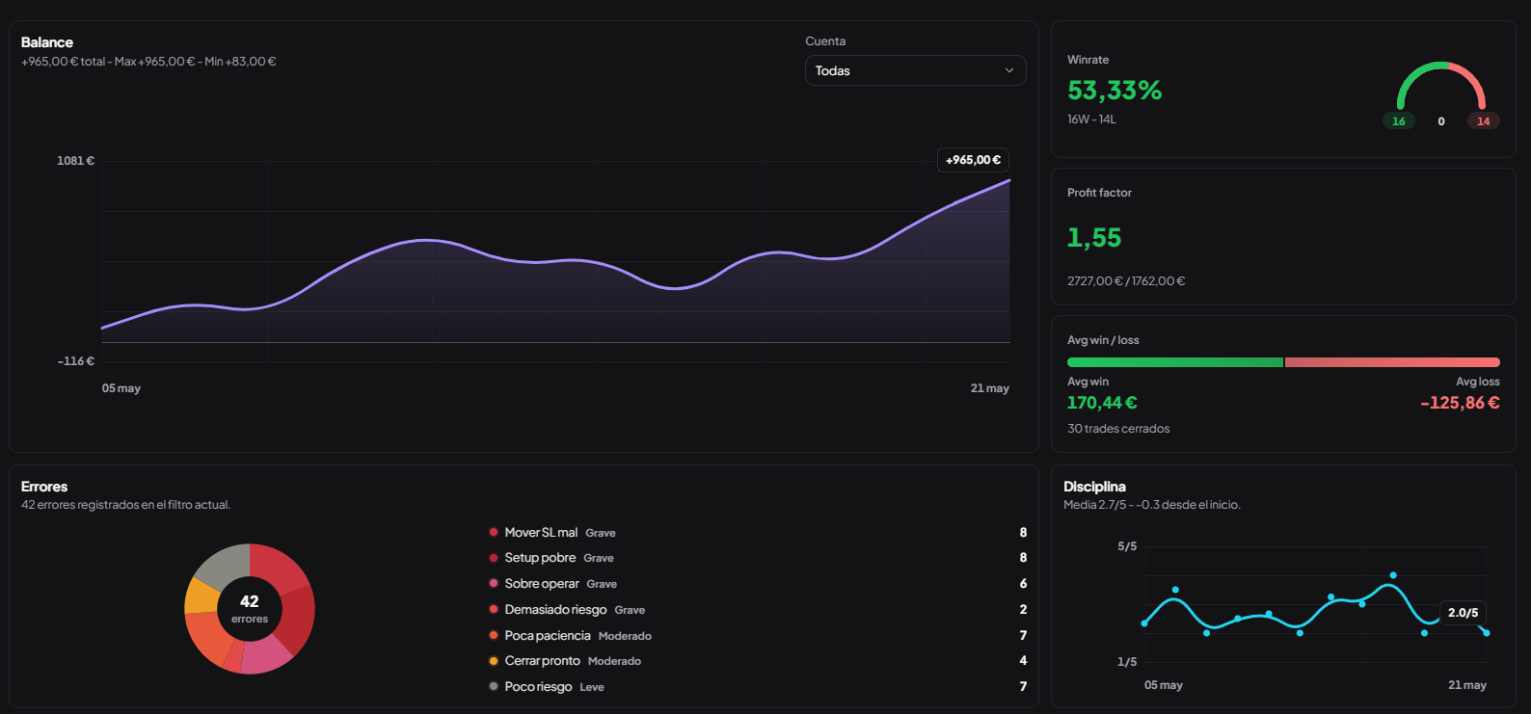Viewport: 1531px width, 714px height.
Task: Click the +965,00 € balance tooltip label
Action: pos(973,160)
